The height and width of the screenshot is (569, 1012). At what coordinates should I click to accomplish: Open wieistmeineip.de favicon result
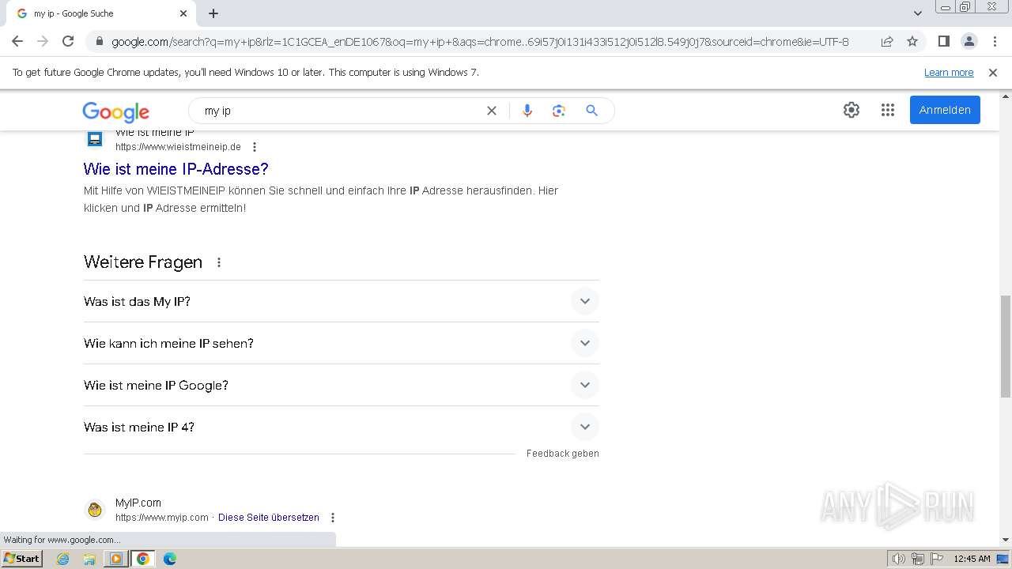[x=95, y=139]
